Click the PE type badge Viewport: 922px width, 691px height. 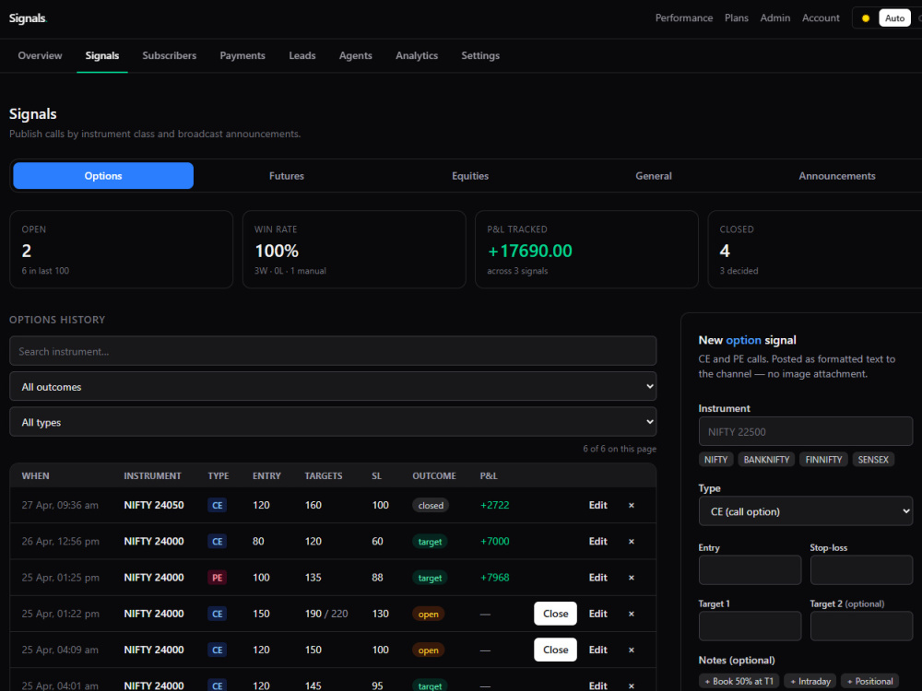[x=217, y=578]
